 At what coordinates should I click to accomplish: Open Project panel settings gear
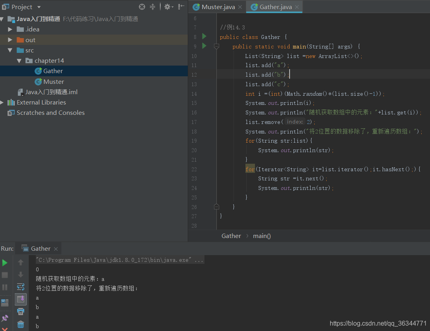pyautogui.click(x=168, y=7)
